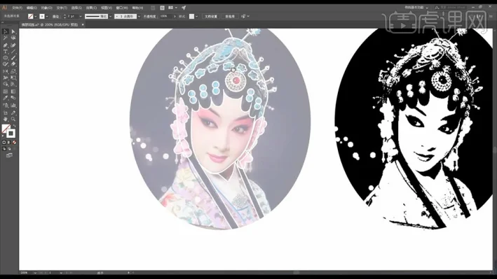Set the None color mode button
Viewport: 497px width, 279px height.
(x=14, y=143)
